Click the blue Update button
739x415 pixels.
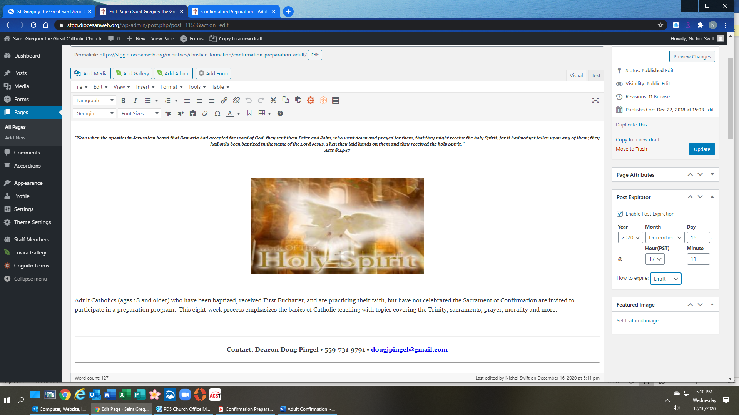(x=702, y=149)
